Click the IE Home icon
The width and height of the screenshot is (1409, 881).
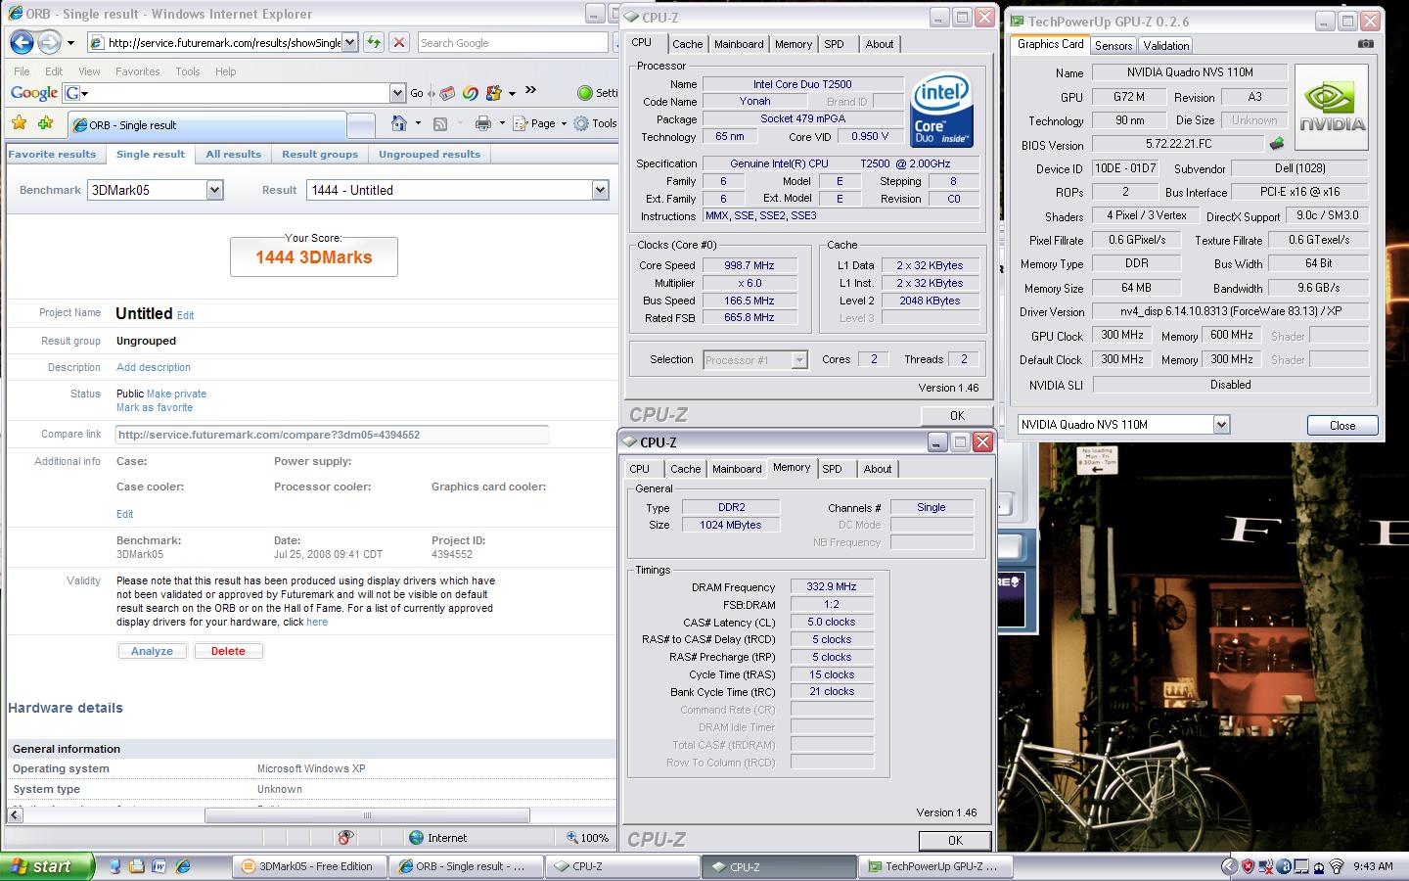pos(398,123)
